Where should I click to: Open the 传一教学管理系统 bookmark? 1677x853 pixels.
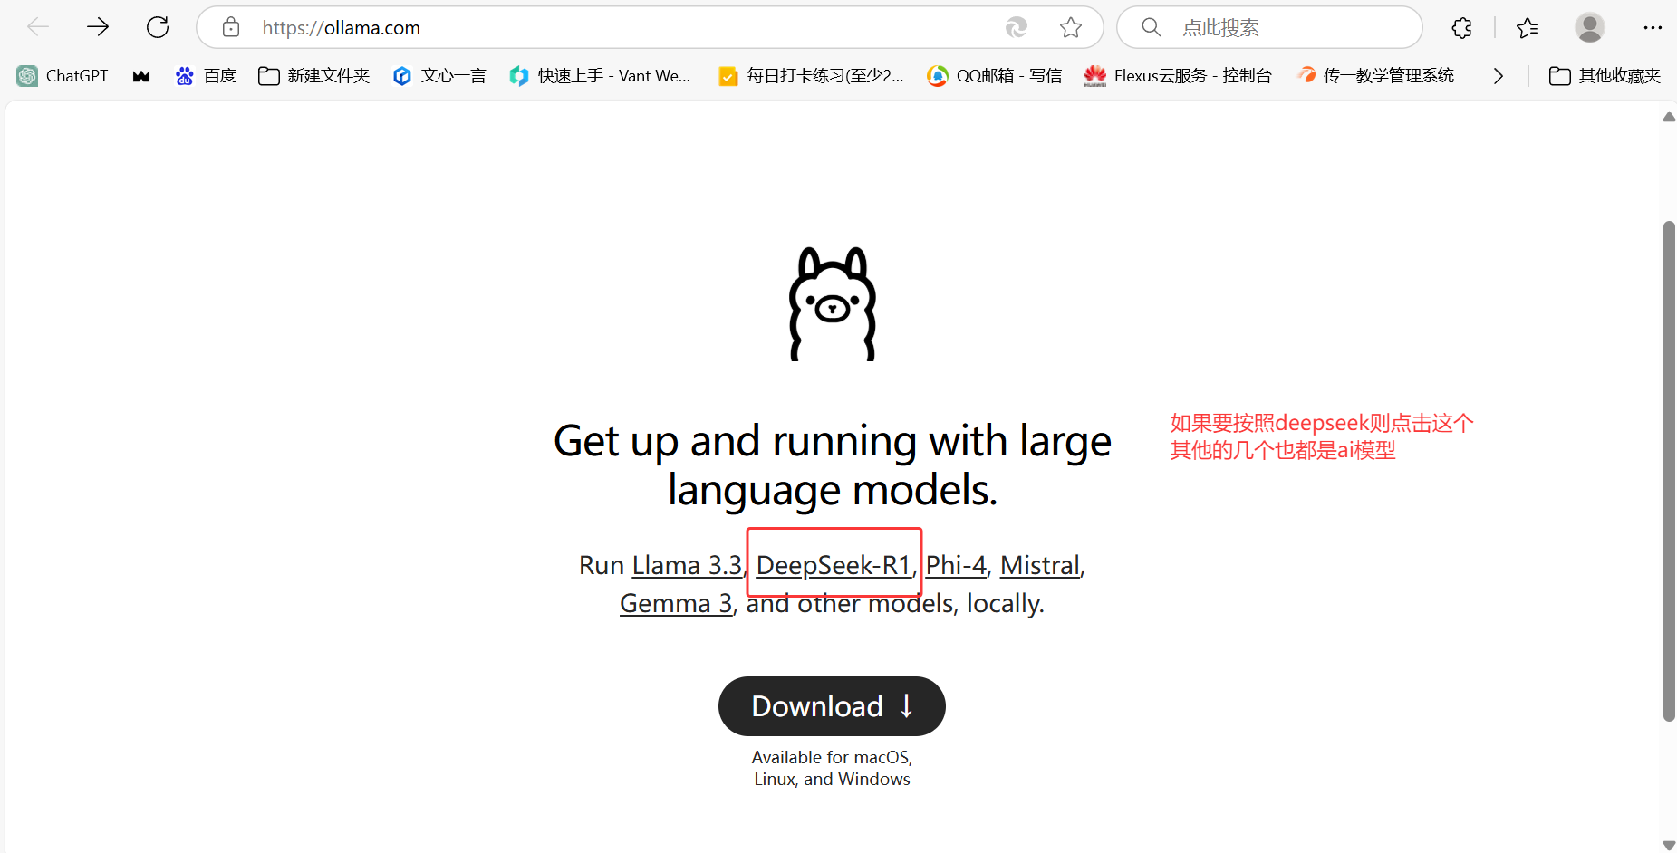click(x=1375, y=76)
